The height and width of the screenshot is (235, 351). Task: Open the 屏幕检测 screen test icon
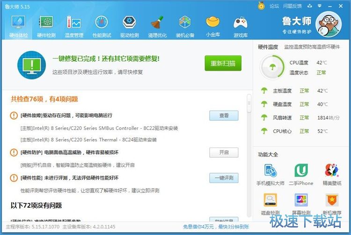(x=301, y=200)
